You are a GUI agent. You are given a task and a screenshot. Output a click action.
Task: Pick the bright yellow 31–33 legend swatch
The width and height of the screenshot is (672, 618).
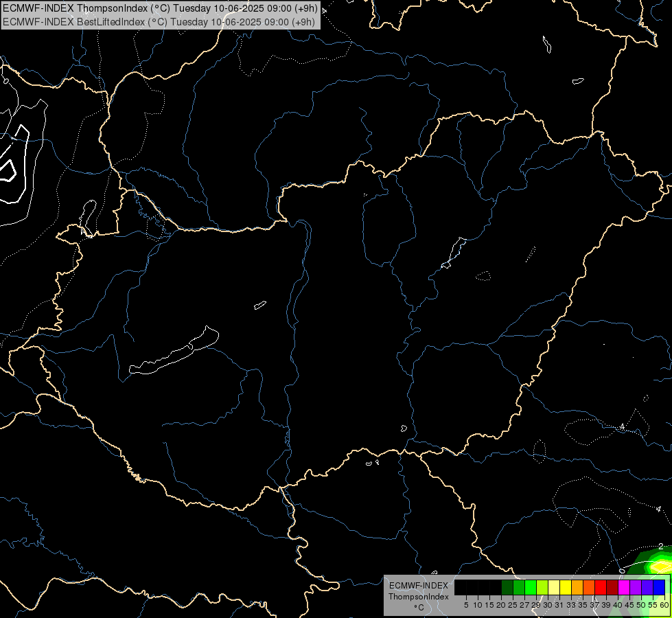(x=566, y=587)
